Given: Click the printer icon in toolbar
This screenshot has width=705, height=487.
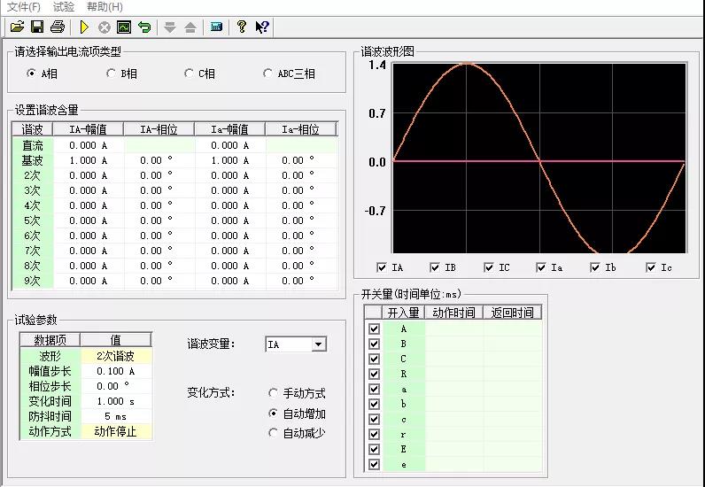Looking at the screenshot, I should point(58,27).
